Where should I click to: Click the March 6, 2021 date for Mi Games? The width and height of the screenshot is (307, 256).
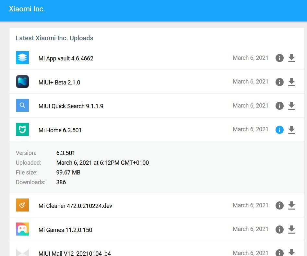click(x=250, y=229)
